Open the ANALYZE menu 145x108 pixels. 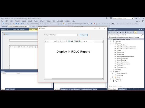point(60,21)
